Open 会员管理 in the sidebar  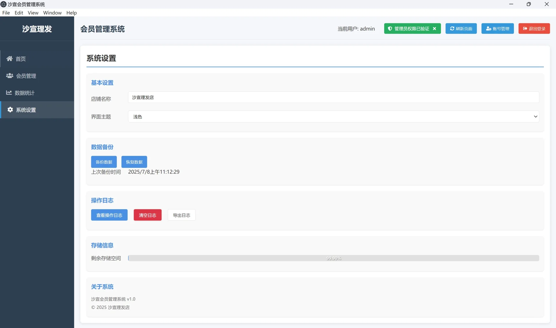(37, 76)
